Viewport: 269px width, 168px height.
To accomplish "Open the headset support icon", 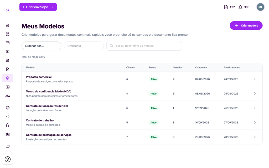I will coord(8,125).
